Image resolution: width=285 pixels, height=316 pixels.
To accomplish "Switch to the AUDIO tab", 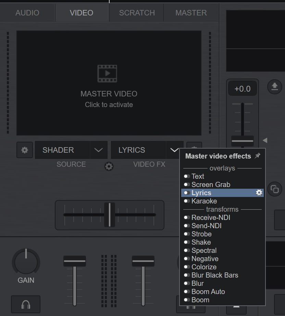I will click(27, 13).
